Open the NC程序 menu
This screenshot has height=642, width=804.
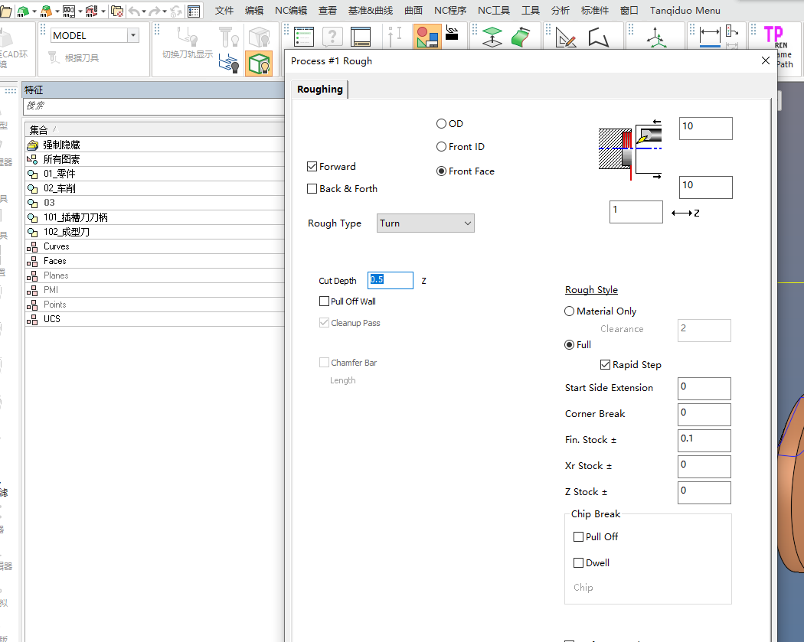(x=450, y=10)
